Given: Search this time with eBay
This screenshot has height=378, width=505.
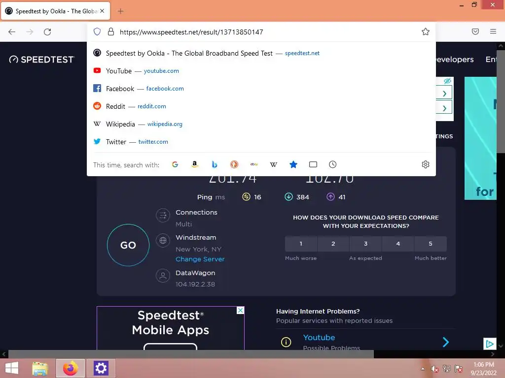Looking at the screenshot, I should pos(254,164).
